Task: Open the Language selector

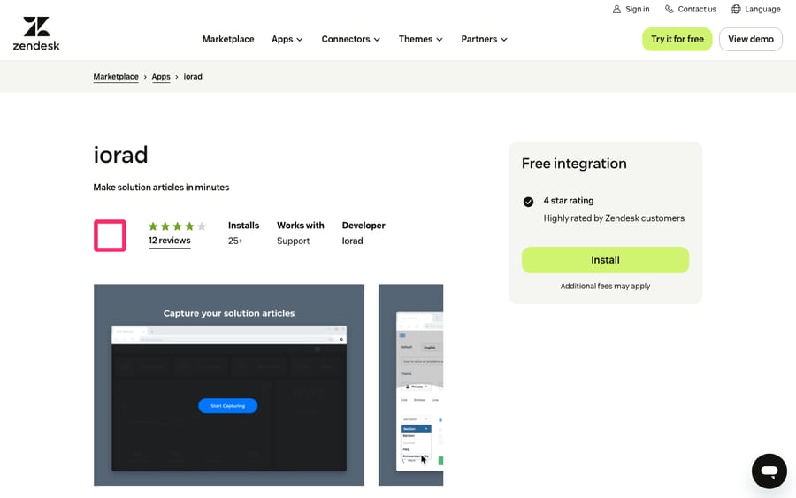Action: [756, 9]
